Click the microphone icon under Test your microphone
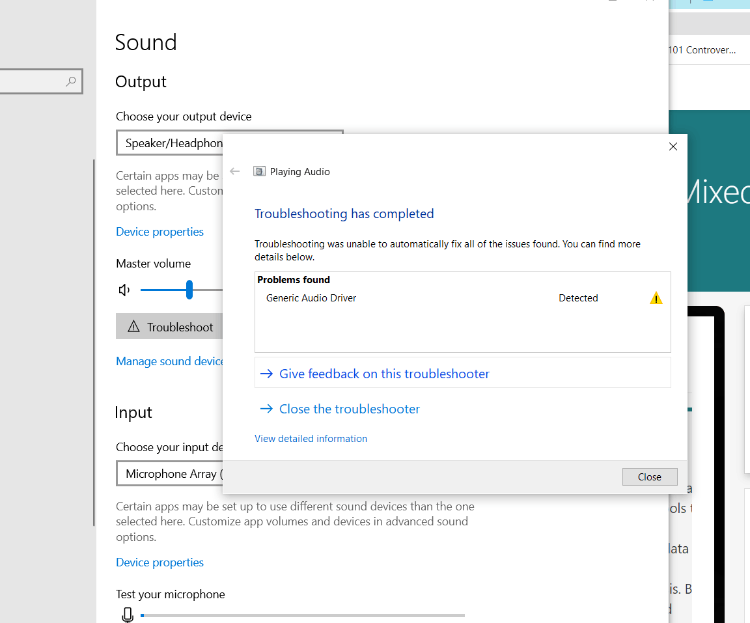Viewport: 750px width, 623px height. [x=127, y=615]
